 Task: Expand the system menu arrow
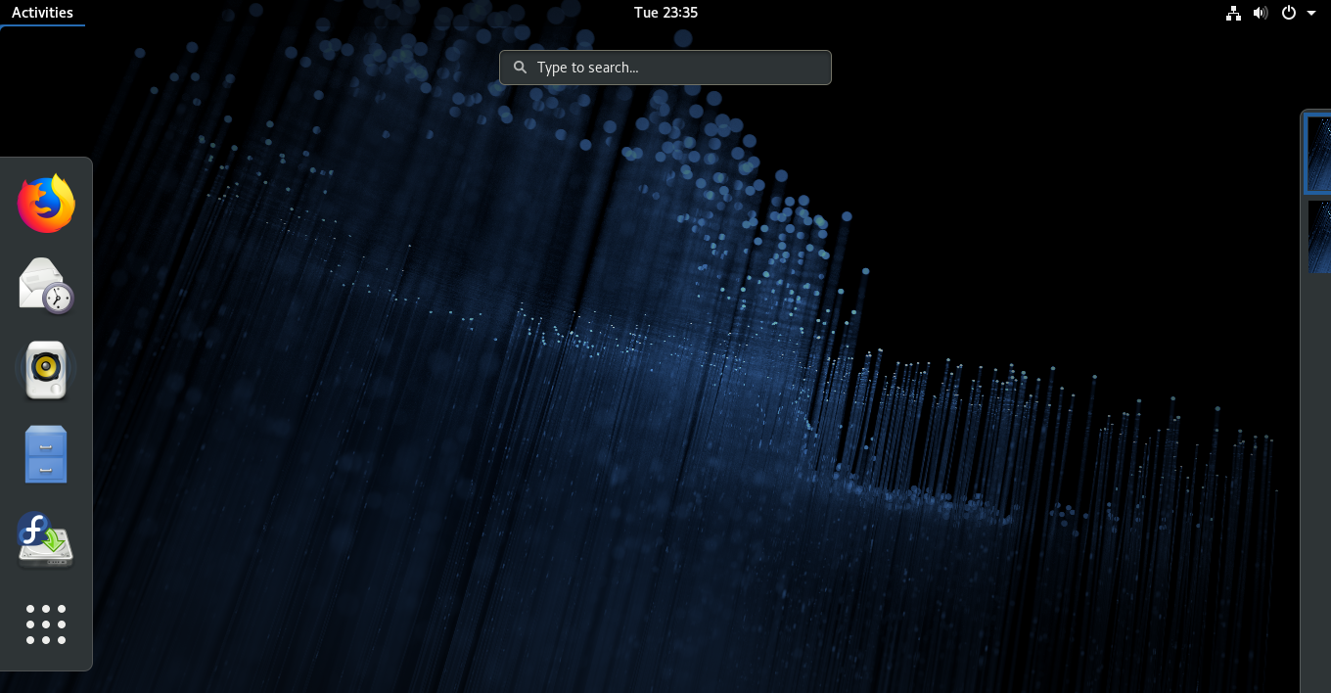click(x=1311, y=13)
